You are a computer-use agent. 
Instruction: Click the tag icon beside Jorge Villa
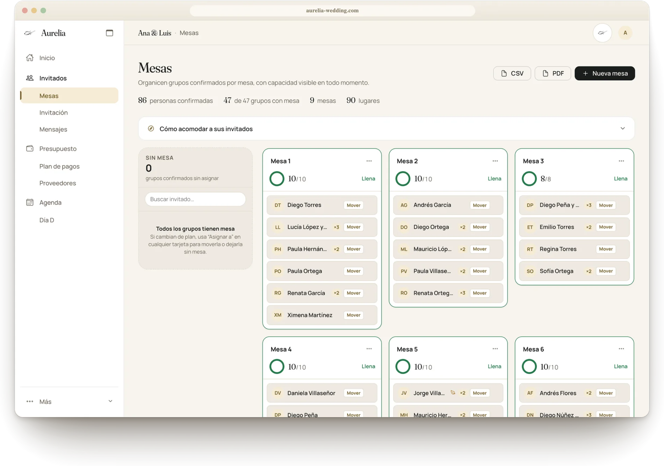[453, 393]
